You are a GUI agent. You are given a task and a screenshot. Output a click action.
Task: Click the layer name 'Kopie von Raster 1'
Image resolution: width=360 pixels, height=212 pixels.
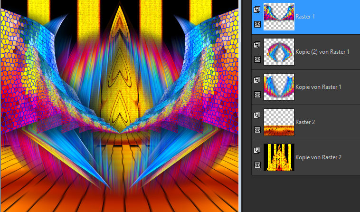[x=318, y=87]
